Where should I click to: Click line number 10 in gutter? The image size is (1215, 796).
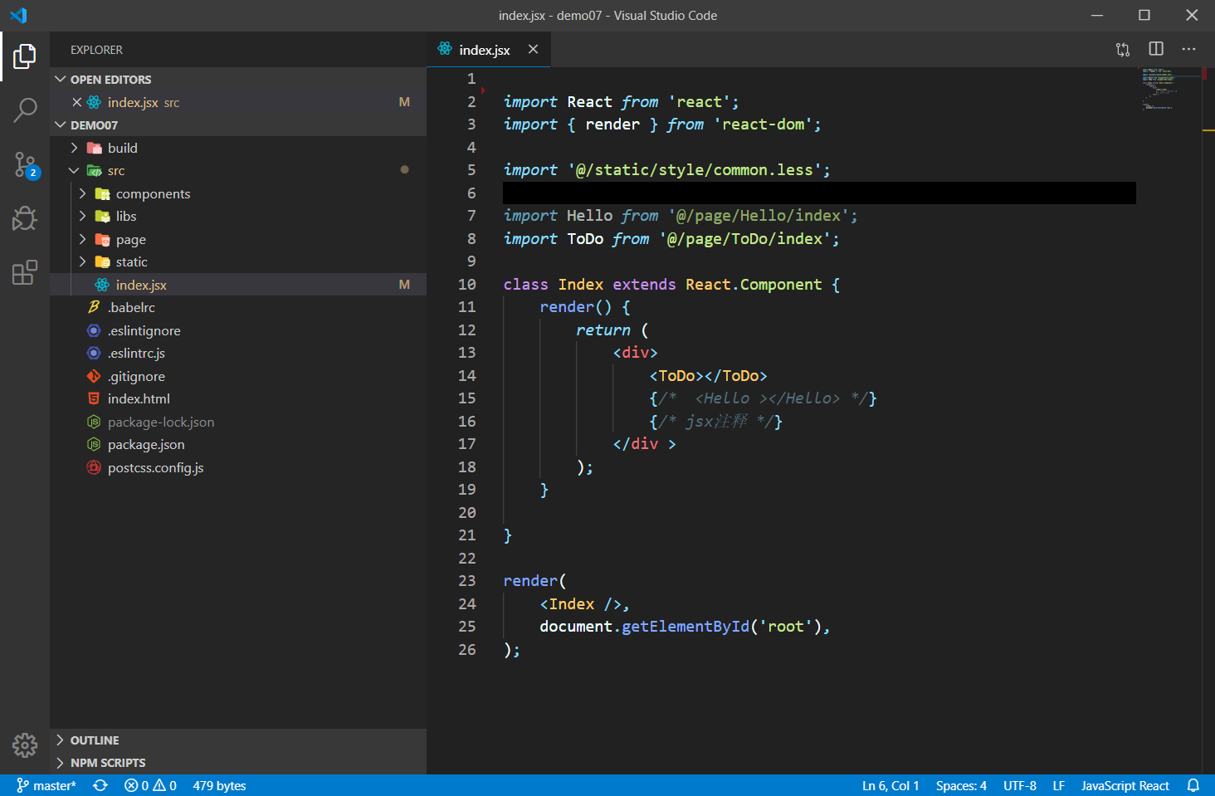[467, 285]
